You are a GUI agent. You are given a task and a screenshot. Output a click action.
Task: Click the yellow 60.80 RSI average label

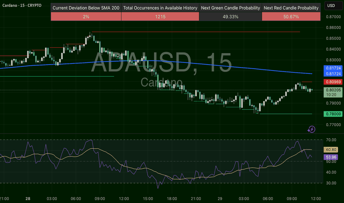[x=331, y=150]
